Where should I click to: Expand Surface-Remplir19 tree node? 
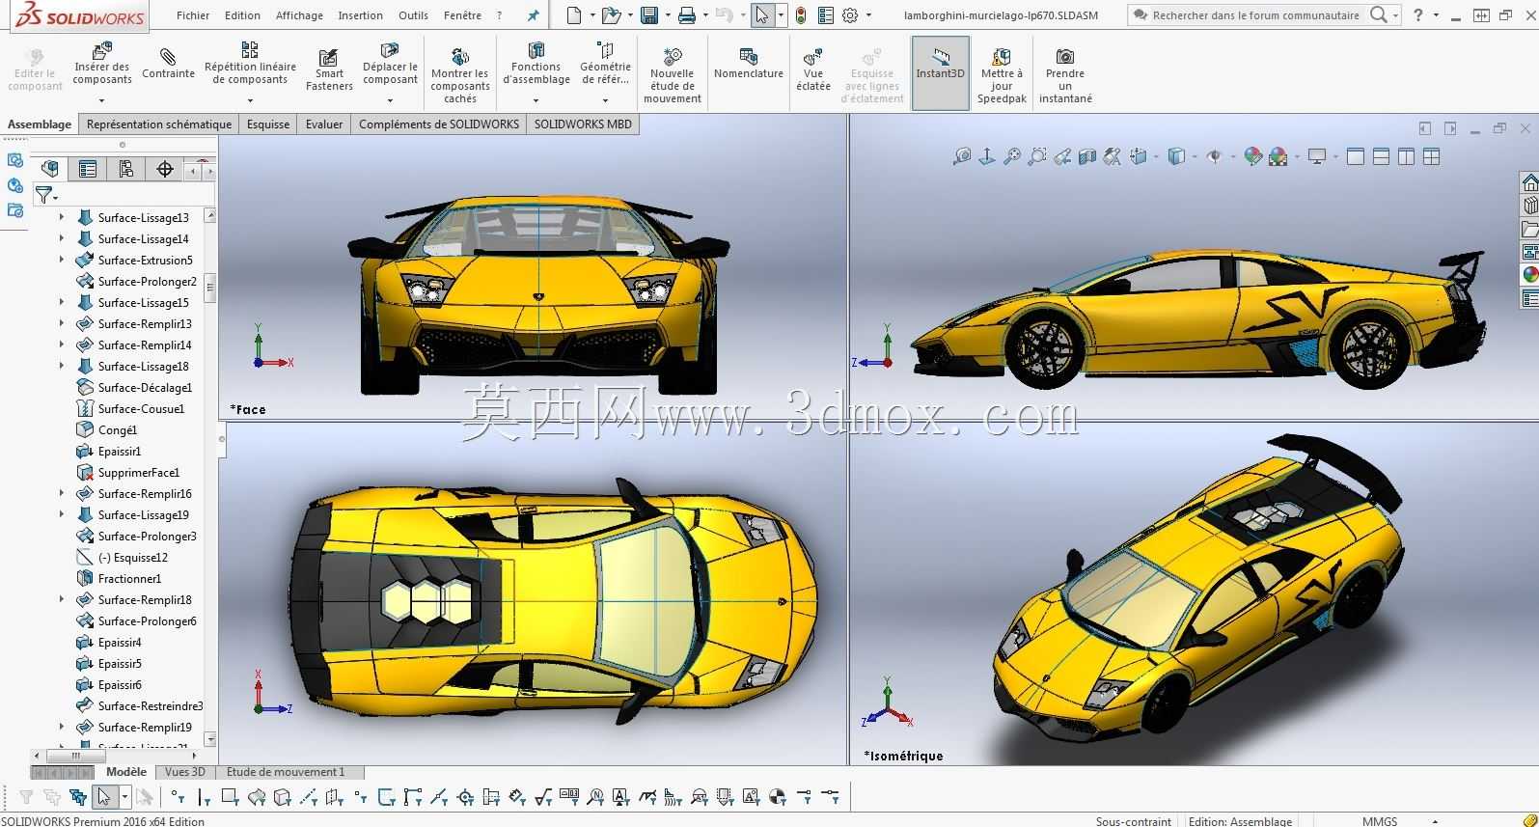coord(62,727)
